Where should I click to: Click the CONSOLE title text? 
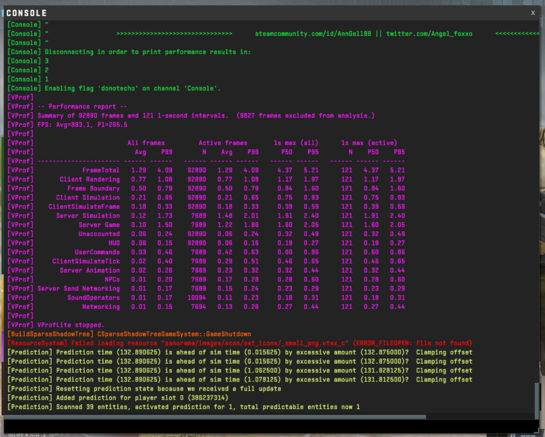(27, 13)
